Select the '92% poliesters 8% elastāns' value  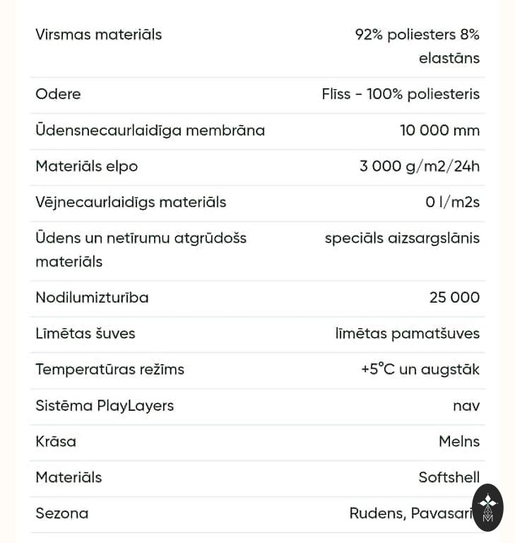[x=418, y=46]
